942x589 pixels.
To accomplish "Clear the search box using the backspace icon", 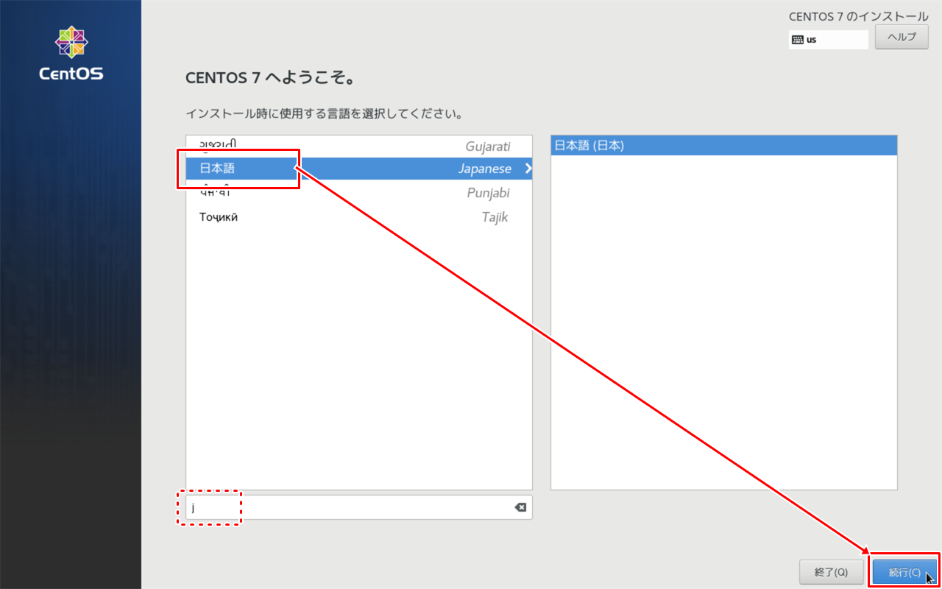I will (521, 507).
